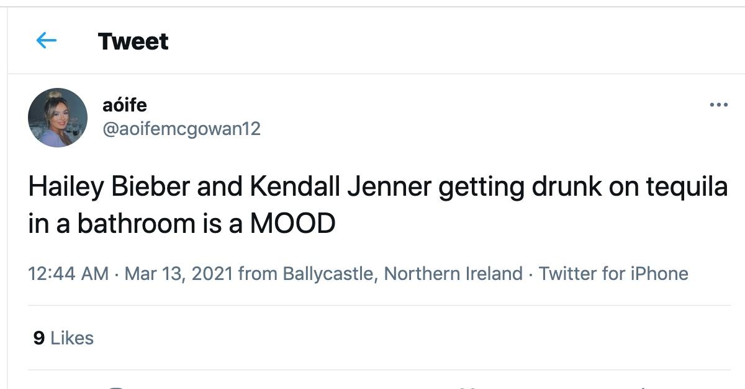Click the Tweet page header title
This screenshot has height=389, width=745.
tap(133, 42)
